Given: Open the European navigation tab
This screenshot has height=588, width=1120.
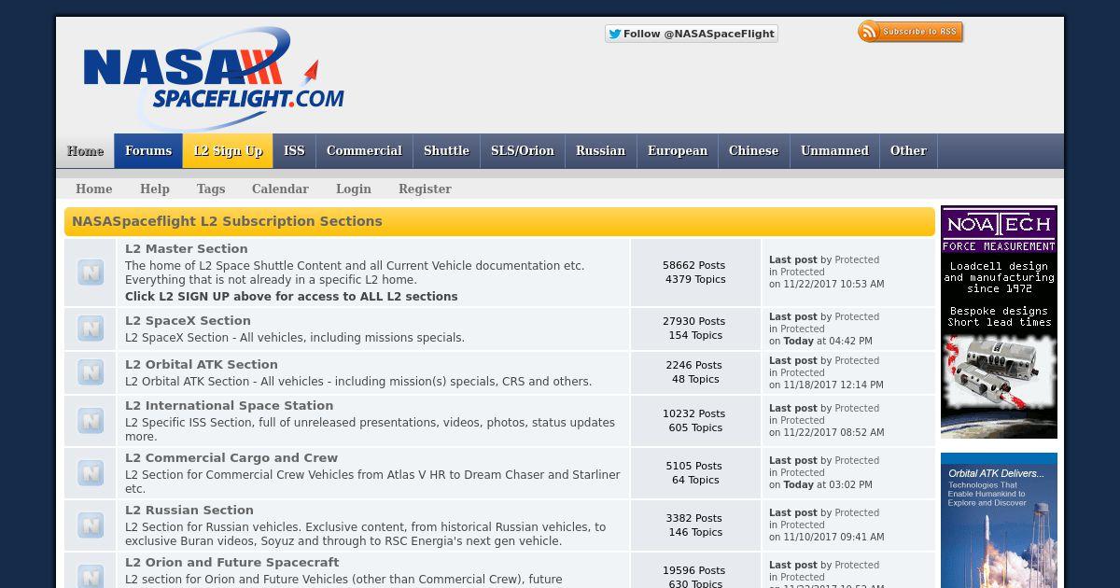Looking at the screenshot, I should 678,150.
